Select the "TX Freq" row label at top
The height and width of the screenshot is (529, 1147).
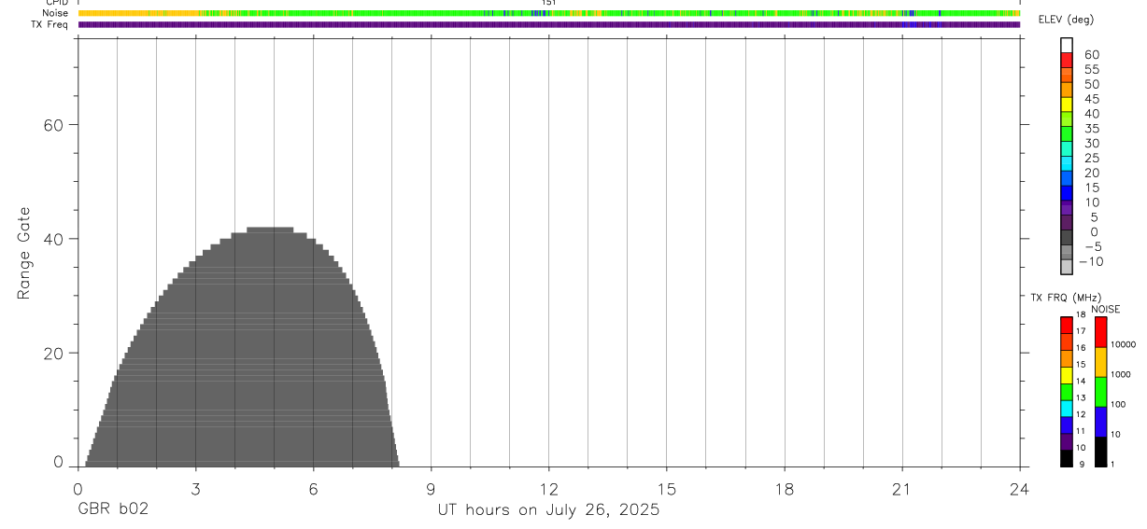pyautogui.click(x=50, y=24)
